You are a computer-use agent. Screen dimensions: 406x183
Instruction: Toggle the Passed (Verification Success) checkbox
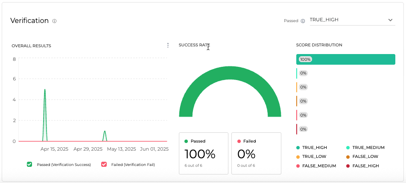(x=29, y=164)
